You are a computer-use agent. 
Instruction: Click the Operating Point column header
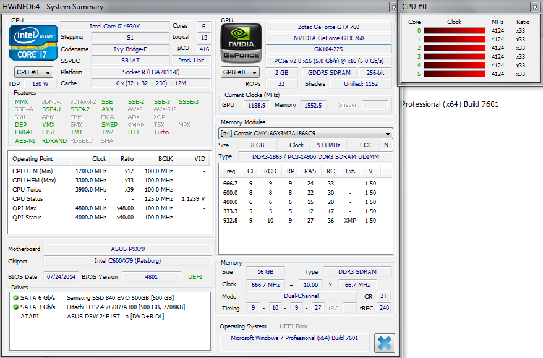[40, 159]
